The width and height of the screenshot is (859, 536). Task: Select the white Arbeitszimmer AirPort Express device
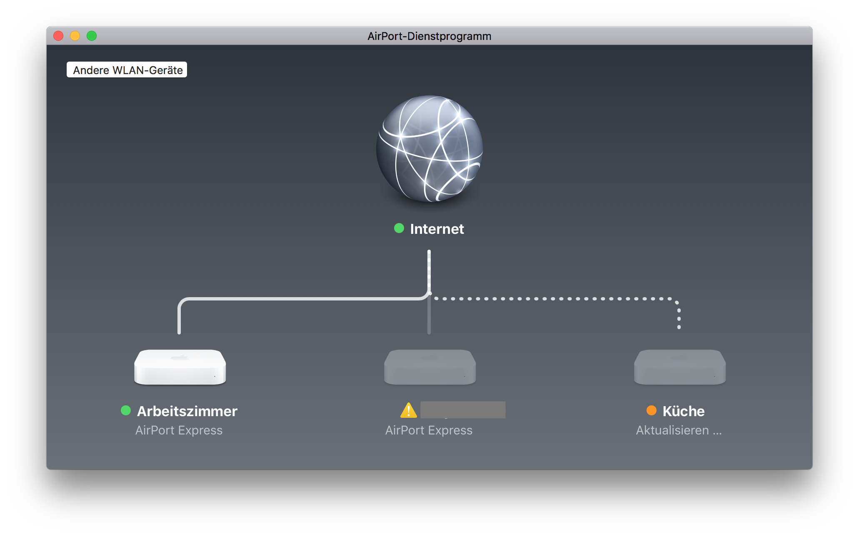180,367
